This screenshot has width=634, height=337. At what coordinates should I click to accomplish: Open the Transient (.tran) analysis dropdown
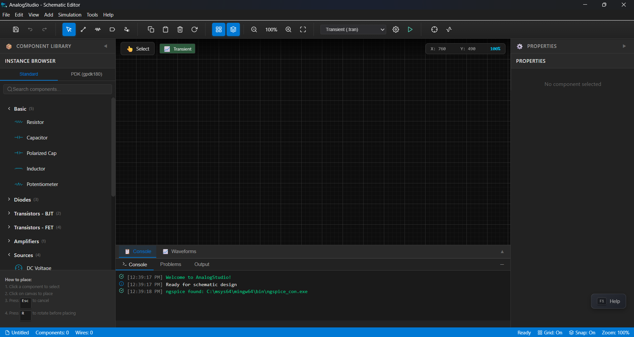[353, 29]
